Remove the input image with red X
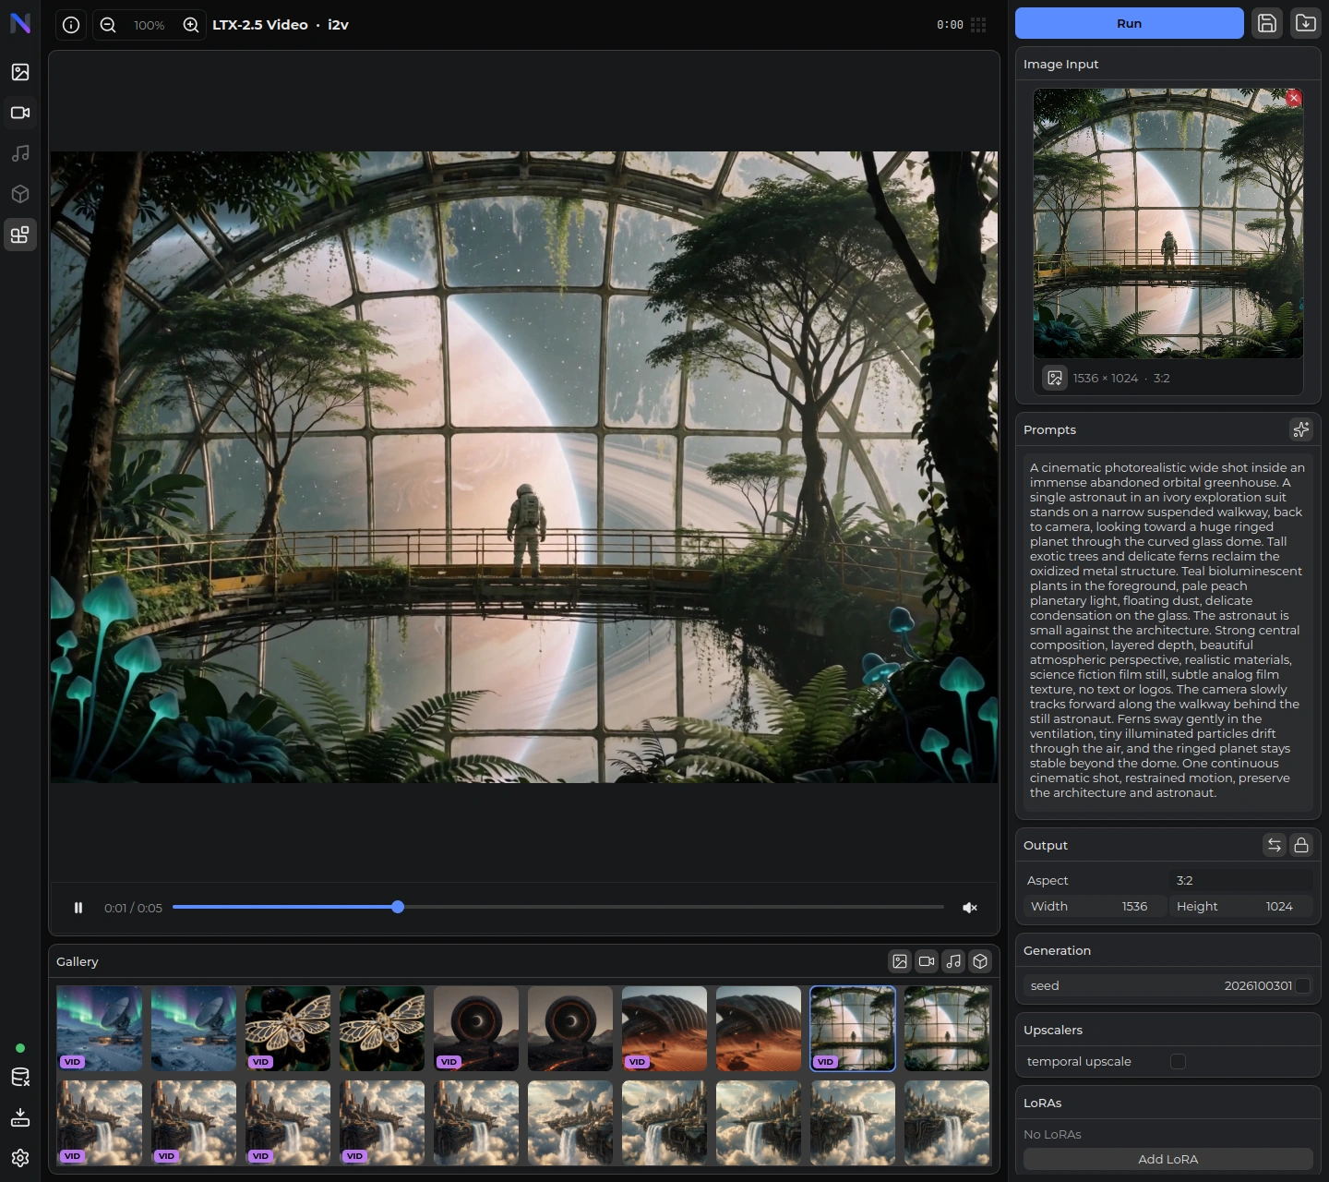 pos(1294,98)
